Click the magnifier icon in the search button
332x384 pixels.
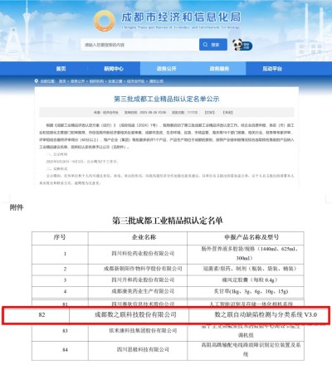(206, 45)
